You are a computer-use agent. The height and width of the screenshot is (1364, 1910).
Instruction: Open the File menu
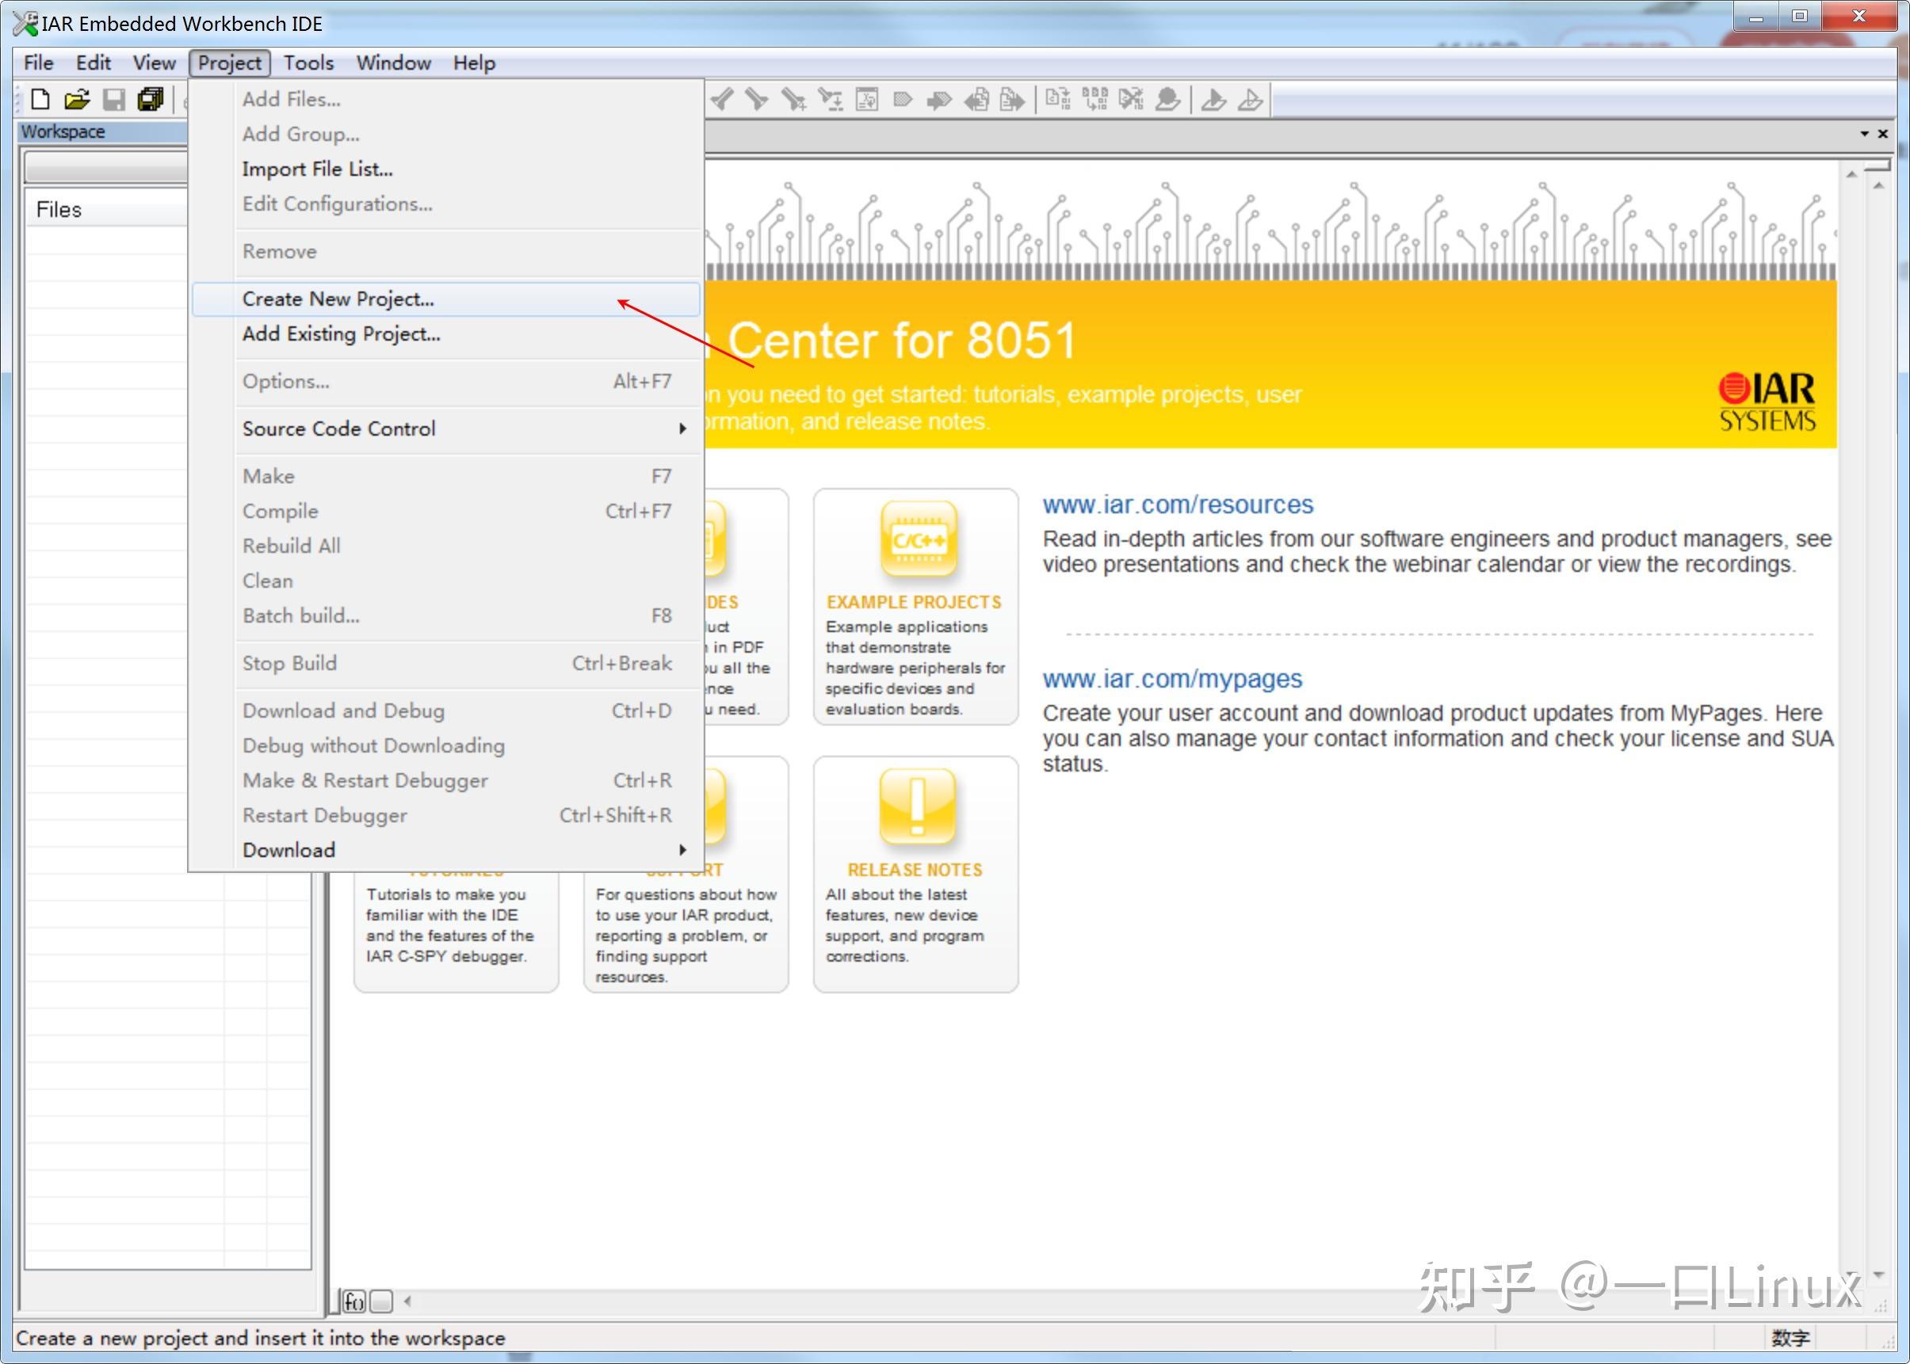coord(39,63)
